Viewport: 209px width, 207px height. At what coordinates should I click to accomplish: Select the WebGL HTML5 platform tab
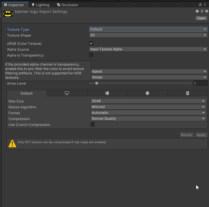(x=188, y=93)
